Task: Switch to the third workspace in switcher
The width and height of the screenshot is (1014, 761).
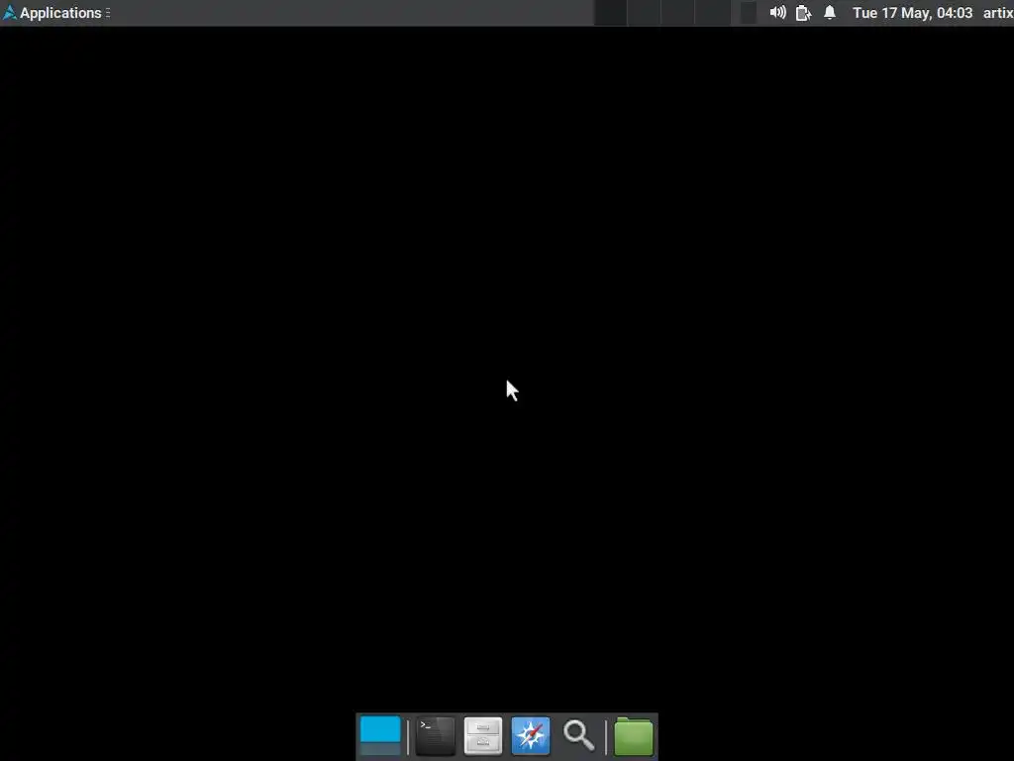Action: 677,13
